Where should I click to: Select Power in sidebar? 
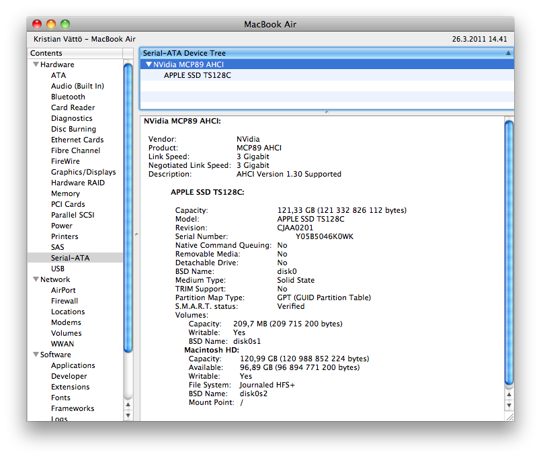(62, 226)
